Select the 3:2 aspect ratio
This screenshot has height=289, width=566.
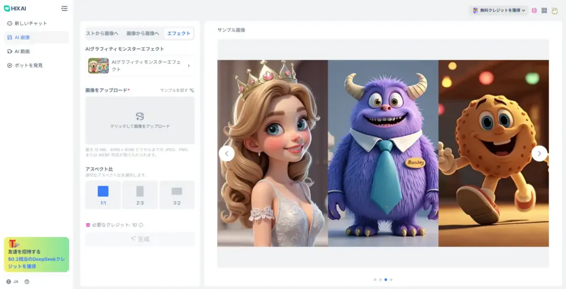(177, 195)
